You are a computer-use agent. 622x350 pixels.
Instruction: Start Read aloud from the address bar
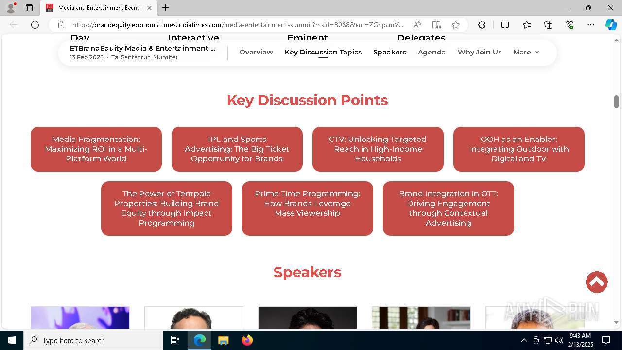[x=417, y=25]
